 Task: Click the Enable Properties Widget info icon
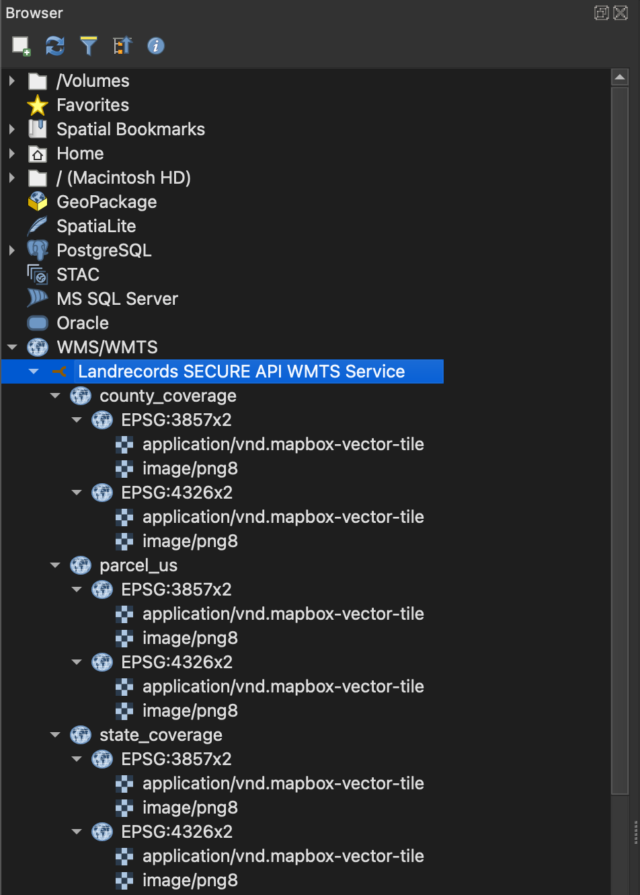point(156,46)
